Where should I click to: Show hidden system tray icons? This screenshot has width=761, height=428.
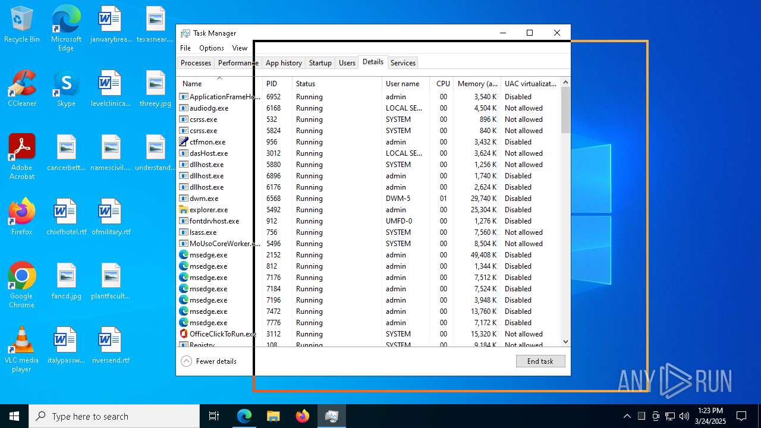tap(627, 416)
